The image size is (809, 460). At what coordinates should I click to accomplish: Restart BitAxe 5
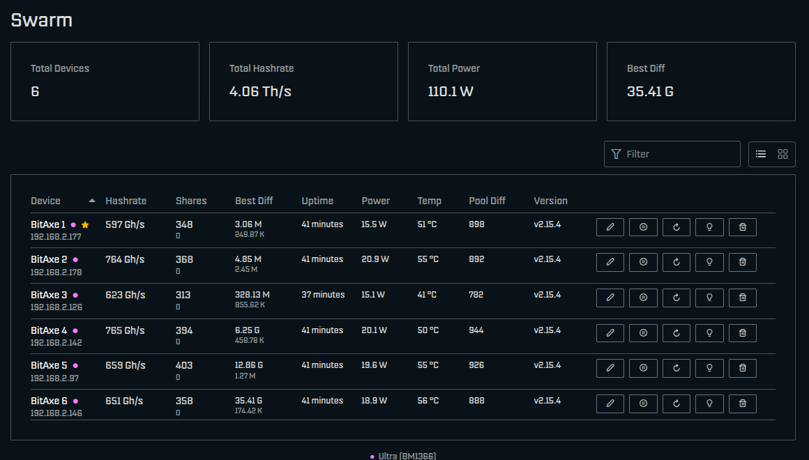coord(676,368)
